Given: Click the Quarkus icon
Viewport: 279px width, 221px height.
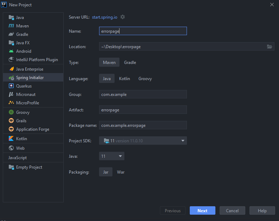Looking at the screenshot, I should click(11, 86).
